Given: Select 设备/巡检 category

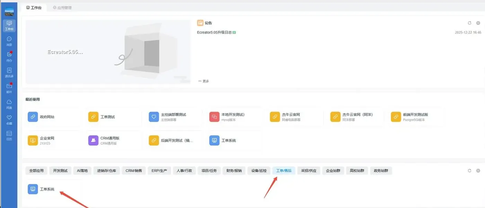Looking at the screenshot, I should [259, 171].
